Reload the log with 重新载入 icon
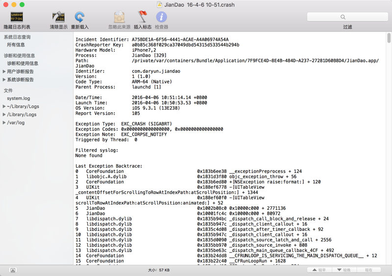The height and width of the screenshot is (276, 392). click(x=79, y=17)
